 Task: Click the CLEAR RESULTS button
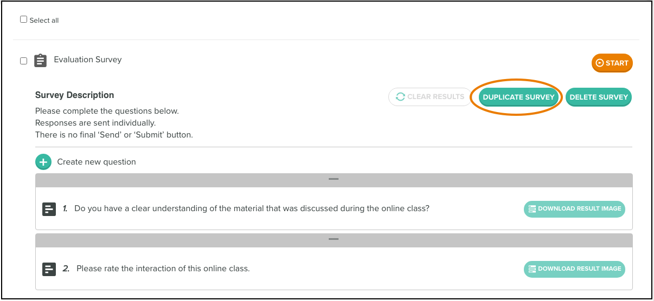[x=431, y=97]
